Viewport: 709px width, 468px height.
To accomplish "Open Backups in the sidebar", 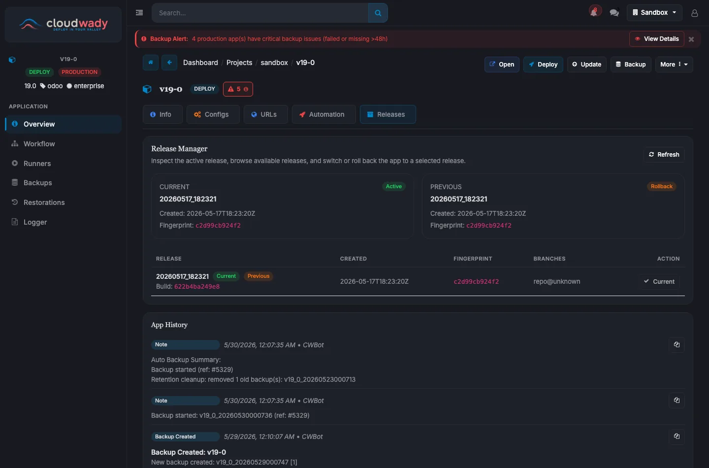I will [x=63, y=183].
